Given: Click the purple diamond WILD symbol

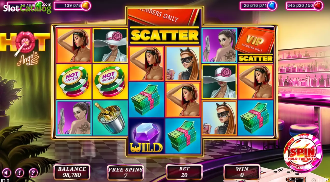Looking at the screenshot, I should (x=146, y=136).
